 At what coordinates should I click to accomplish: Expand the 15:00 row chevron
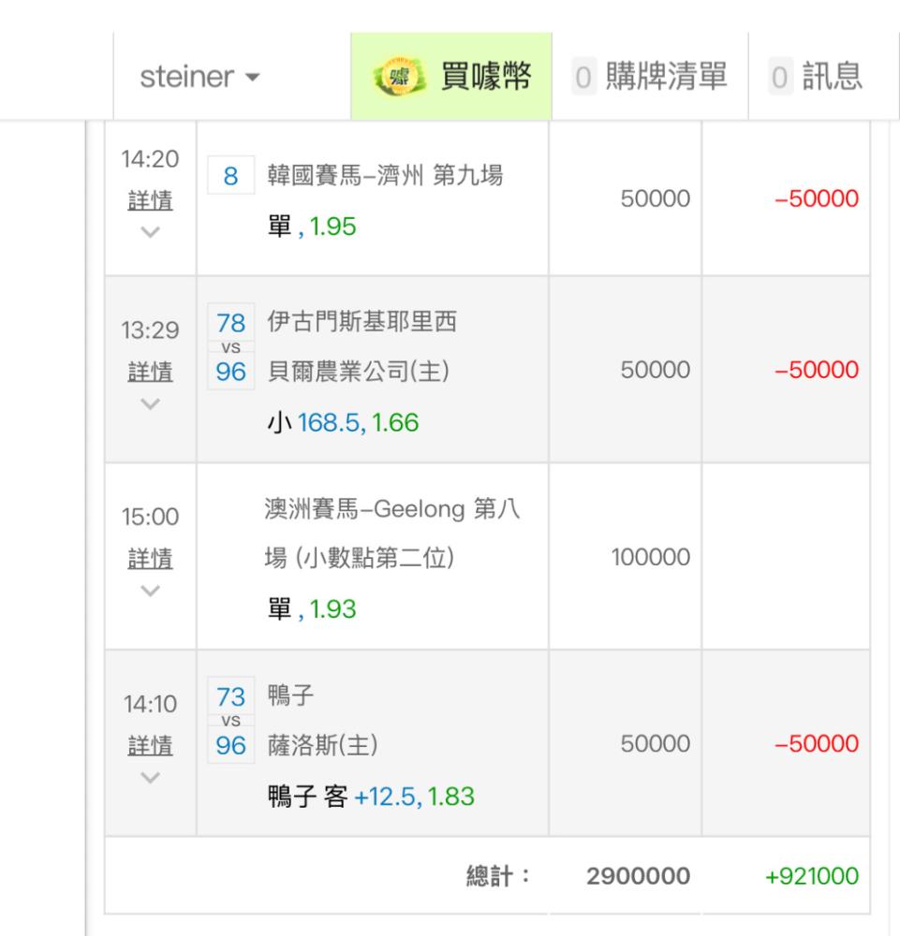click(150, 590)
